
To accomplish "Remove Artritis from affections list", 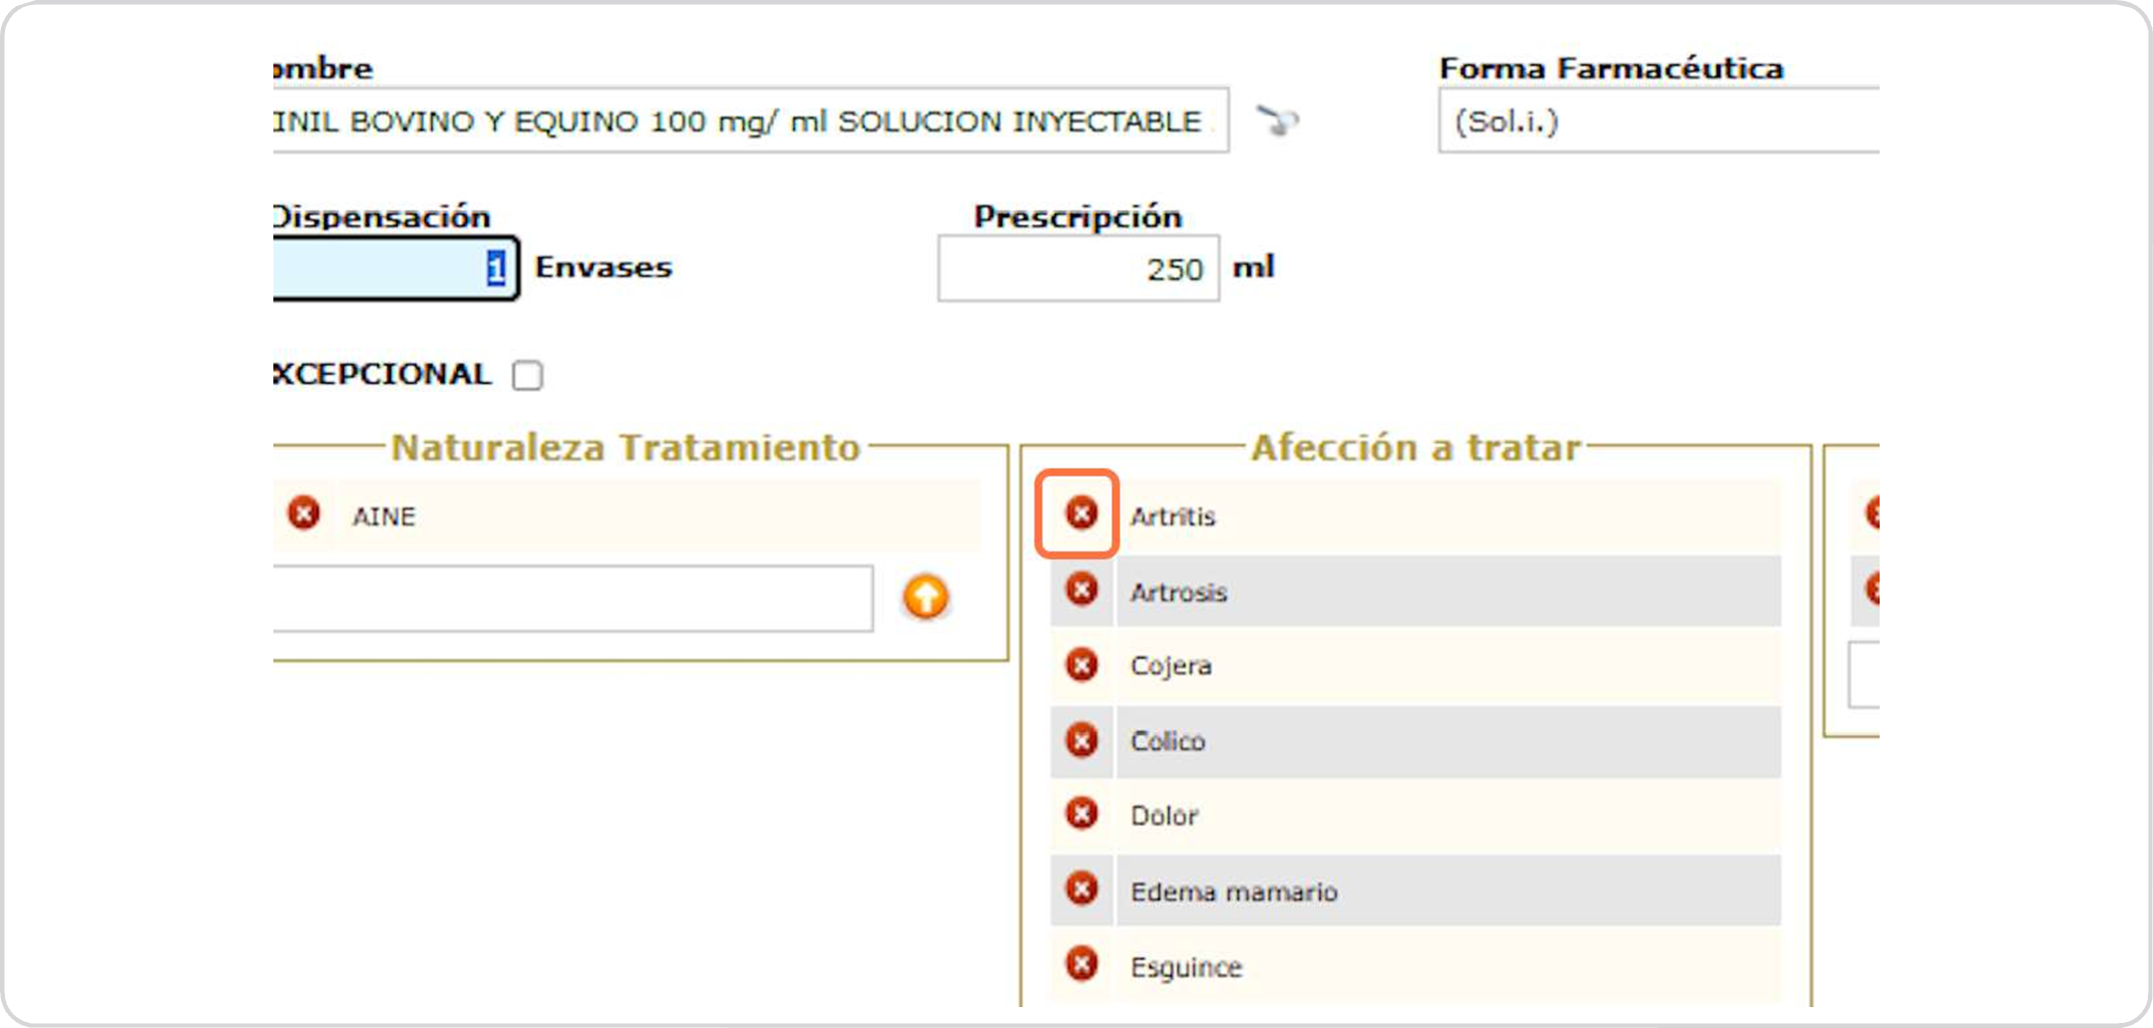I will pos(1080,514).
